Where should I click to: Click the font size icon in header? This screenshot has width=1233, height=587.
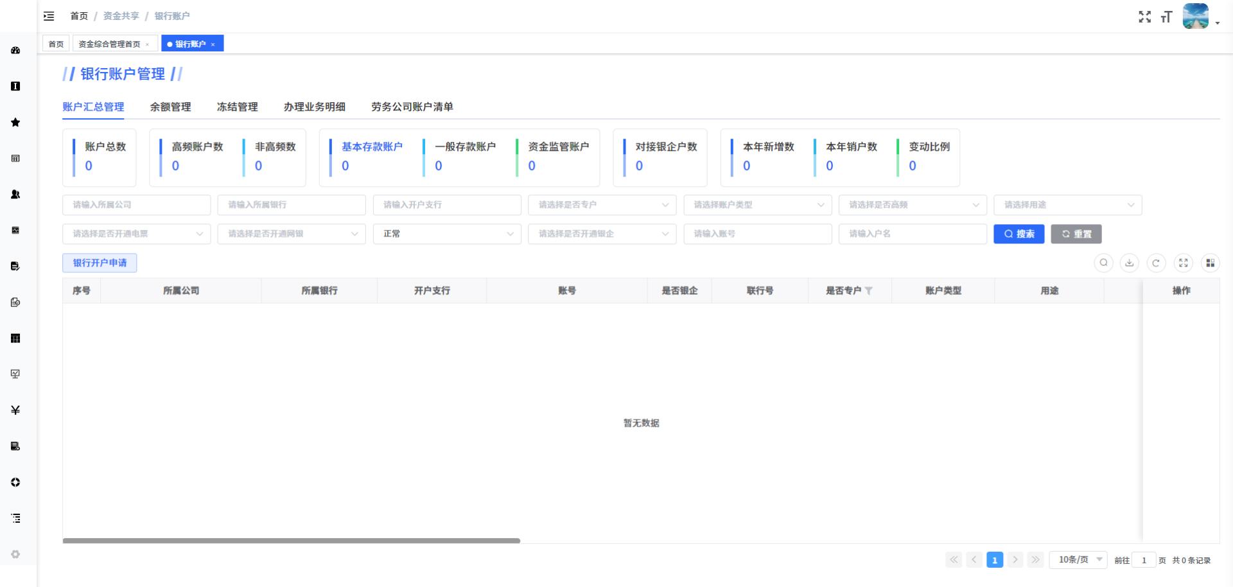[1166, 17]
